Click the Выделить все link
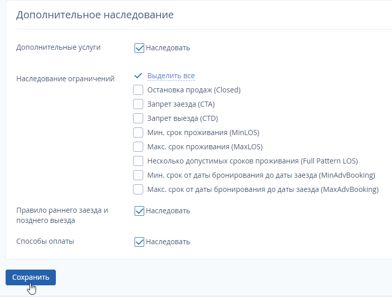This screenshot has height=297, width=392. click(171, 76)
